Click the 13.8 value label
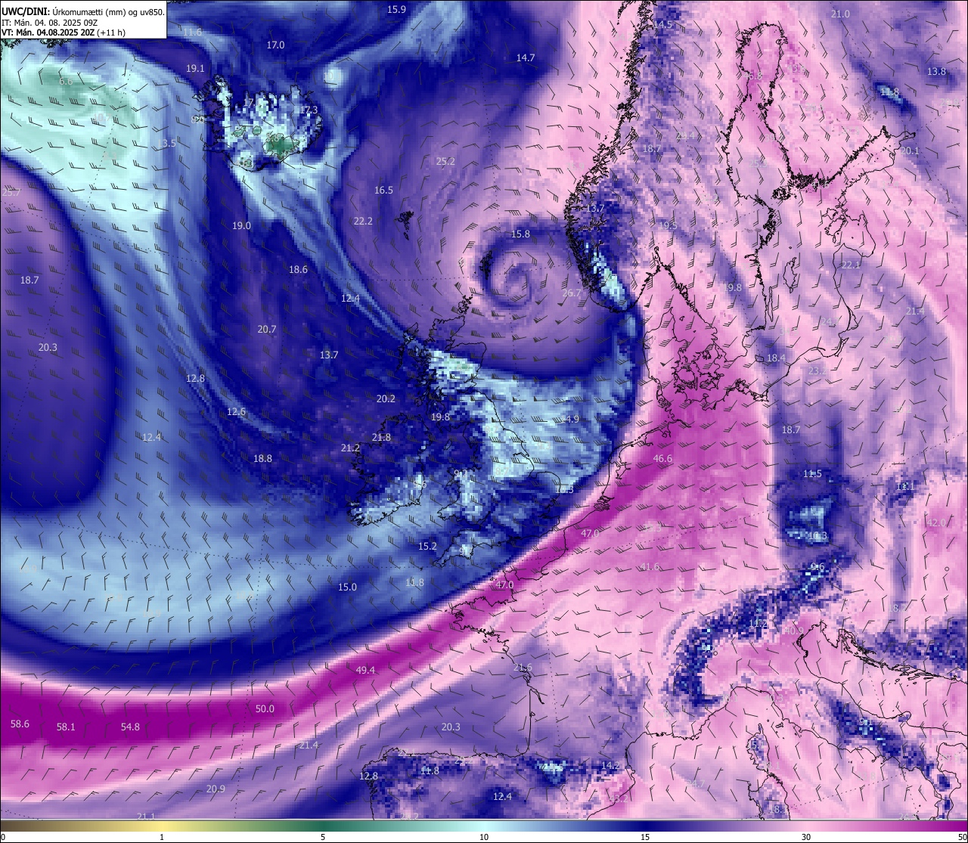This screenshot has width=968, height=843. [x=936, y=71]
